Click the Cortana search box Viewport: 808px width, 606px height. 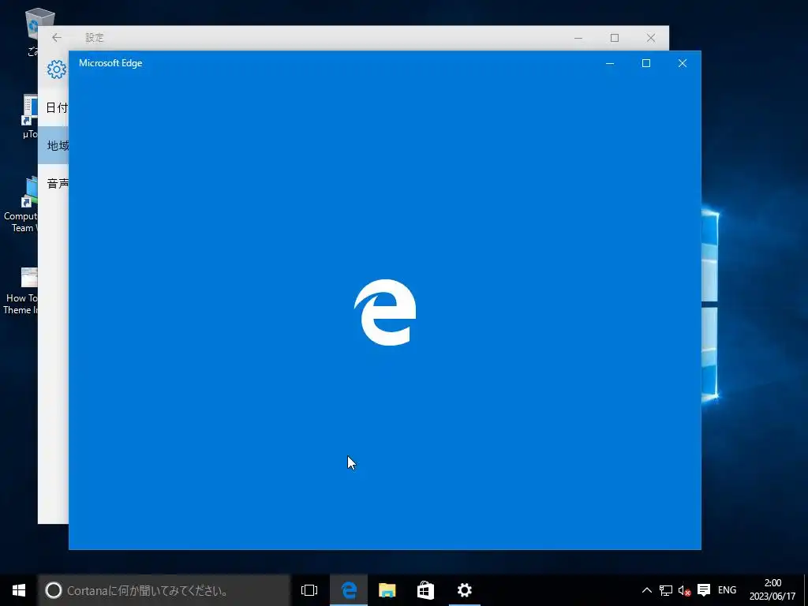(164, 590)
